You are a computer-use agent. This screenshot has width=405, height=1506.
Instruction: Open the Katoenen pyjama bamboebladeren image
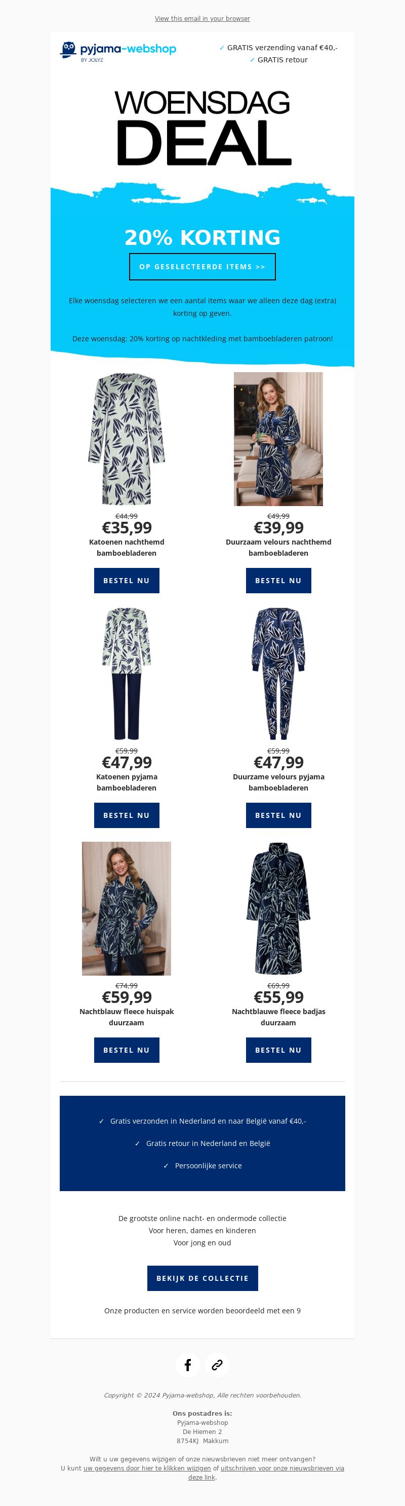pyautogui.click(x=127, y=674)
